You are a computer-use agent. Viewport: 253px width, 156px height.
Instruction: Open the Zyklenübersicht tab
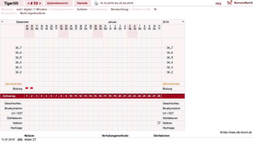[x=58, y=3]
